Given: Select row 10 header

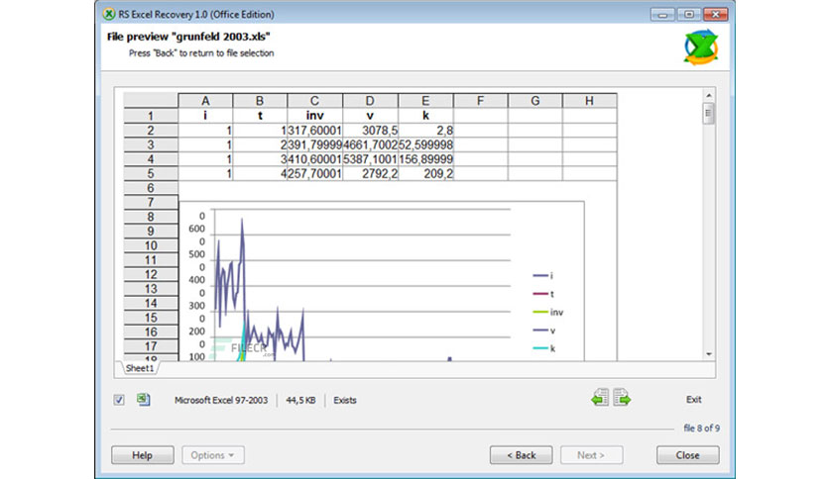Looking at the screenshot, I should 151,245.
